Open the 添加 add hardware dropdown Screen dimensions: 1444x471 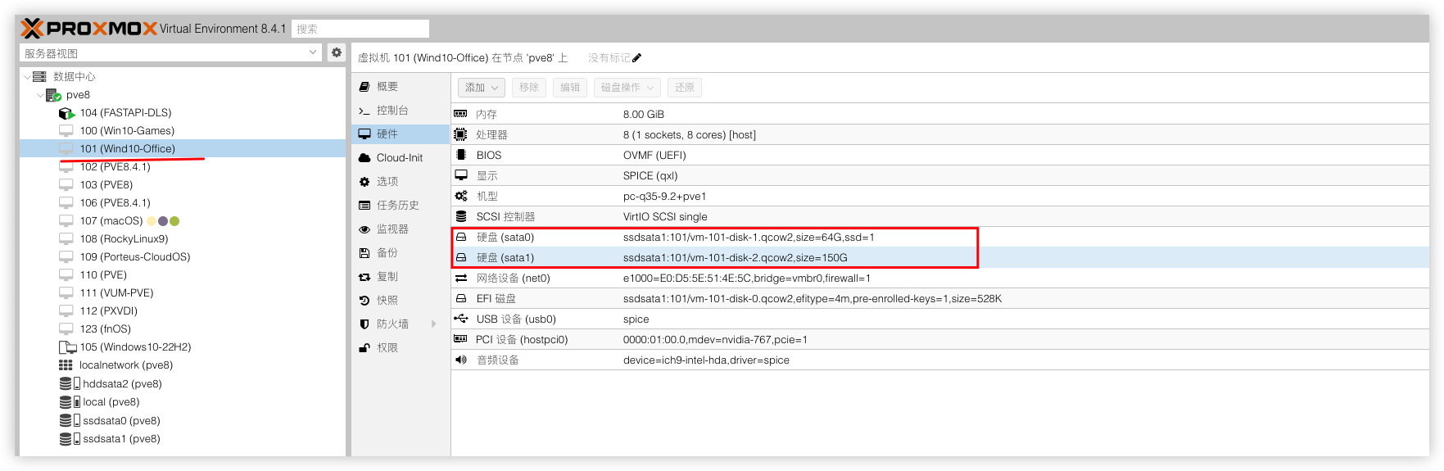tap(482, 87)
